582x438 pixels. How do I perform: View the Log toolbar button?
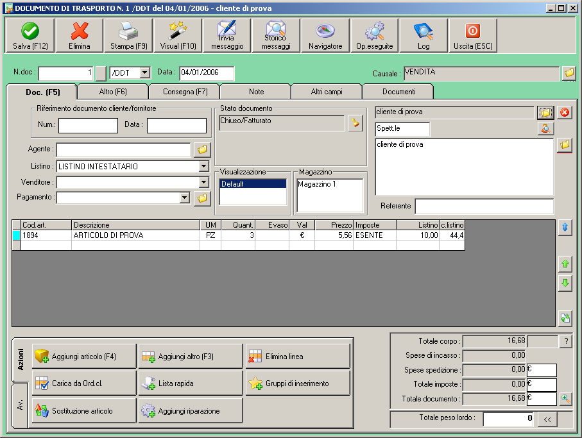[x=424, y=35]
